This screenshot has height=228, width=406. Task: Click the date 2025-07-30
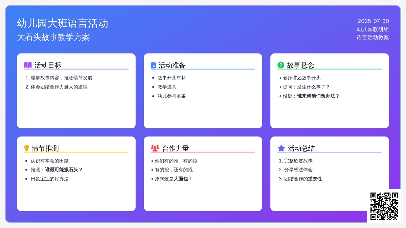tap(374, 21)
